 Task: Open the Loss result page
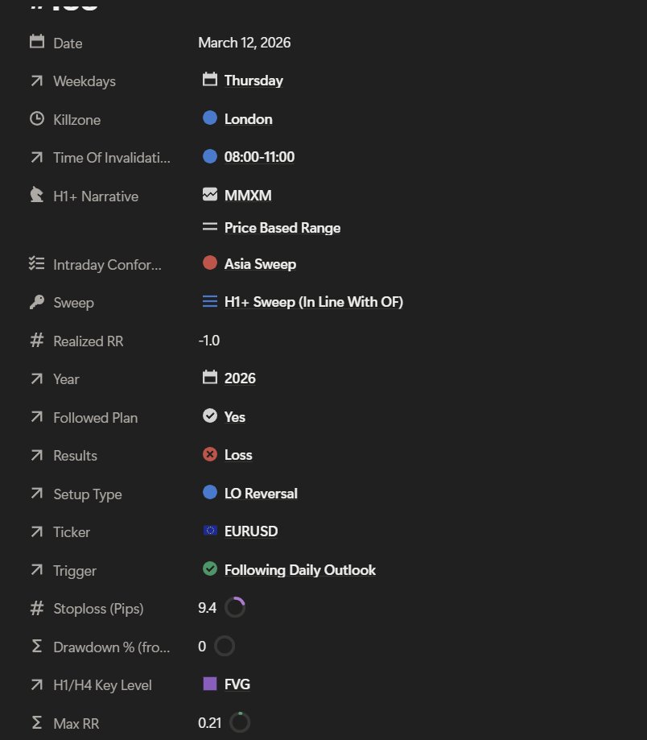238,455
